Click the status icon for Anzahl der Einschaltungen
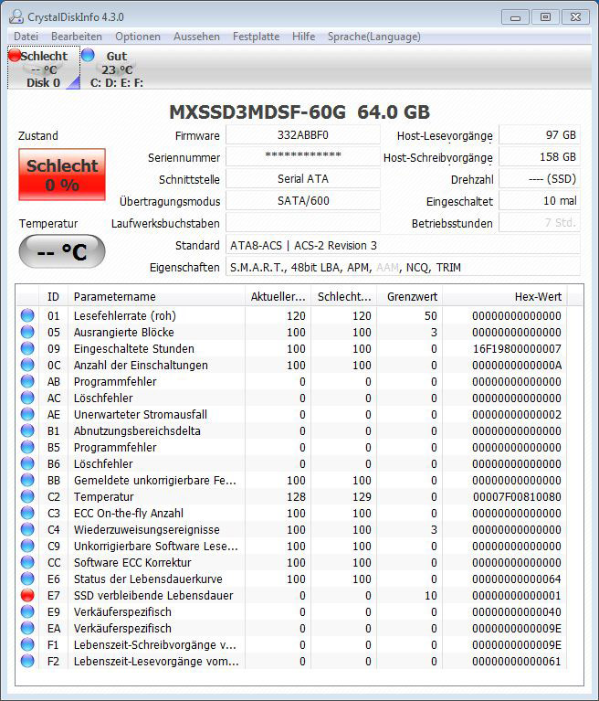Image resolution: width=599 pixels, height=701 pixels. click(27, 365)
